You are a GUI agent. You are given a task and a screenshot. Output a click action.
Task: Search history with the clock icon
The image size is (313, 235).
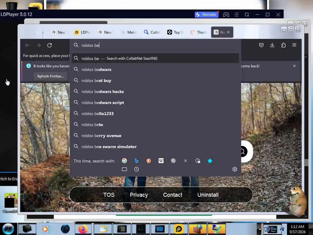[x=137, y=169]
